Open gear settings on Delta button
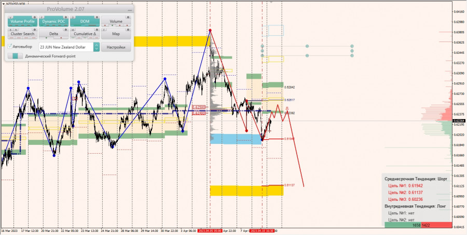Viewport: 467px width, 235px height. click(x=66, y=30)
